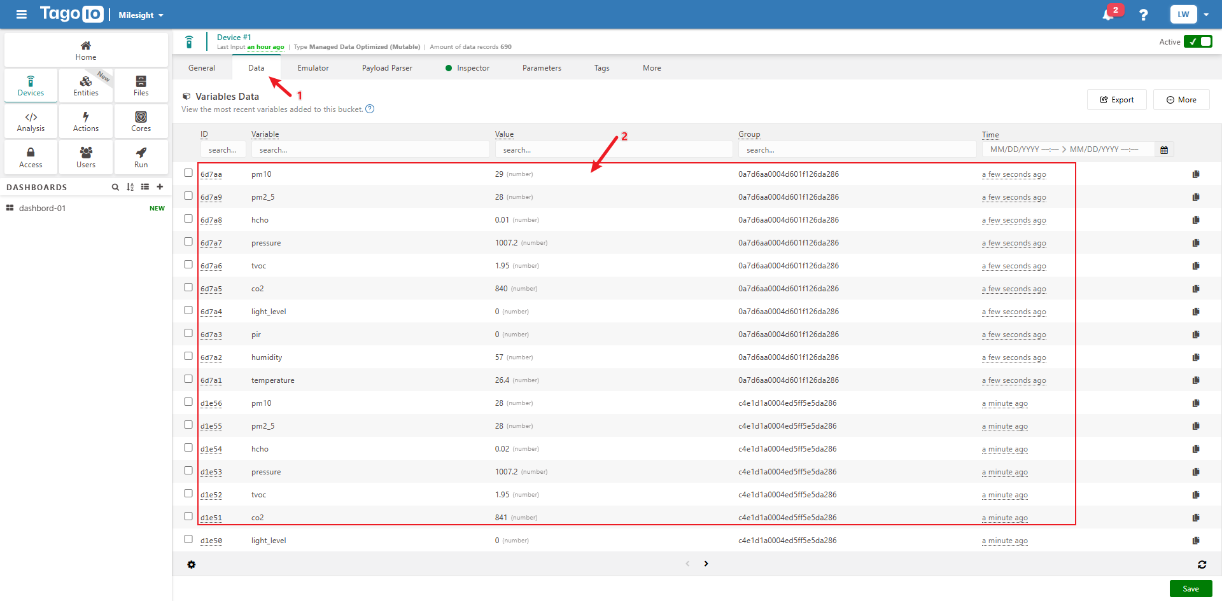Select checkbox for row d1e56

click(188, 402)
